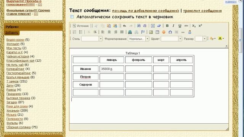The width and height of the screenshot is (244, 137).
Task: Open the 7 замков category
Action: pyautogui.click(x=12, y=81)
